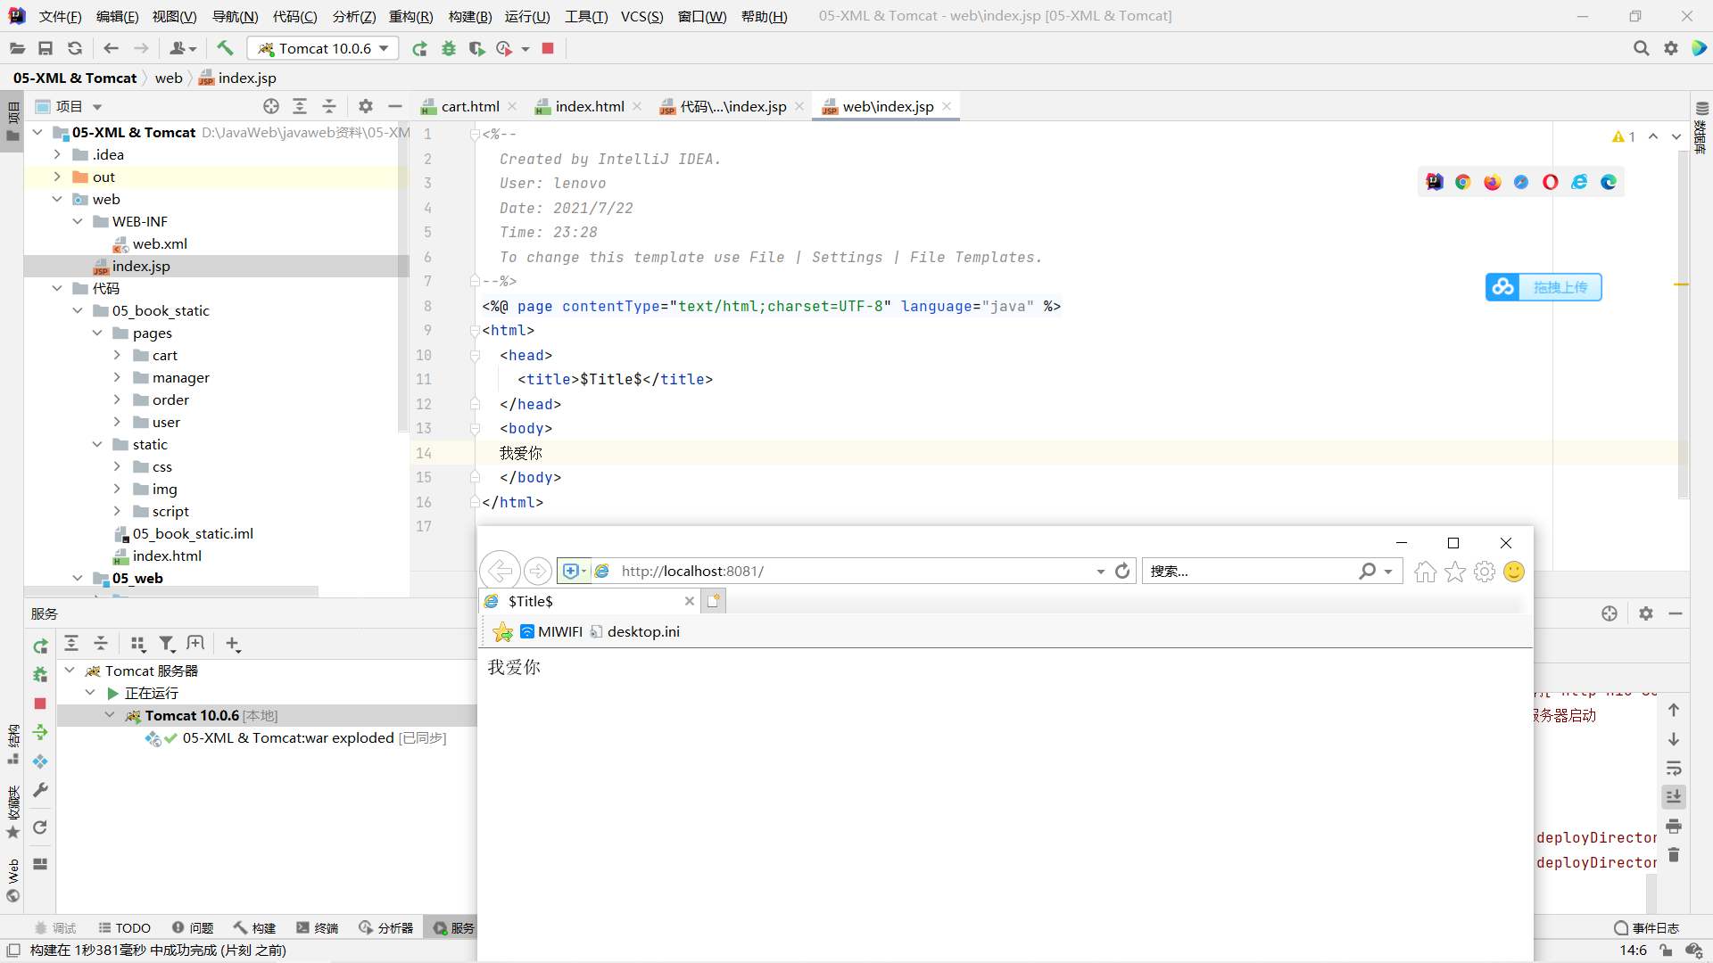Viewport: 1713px width, 963px height.
Task: Stop the running server with red square
Action: click(548, 48)
